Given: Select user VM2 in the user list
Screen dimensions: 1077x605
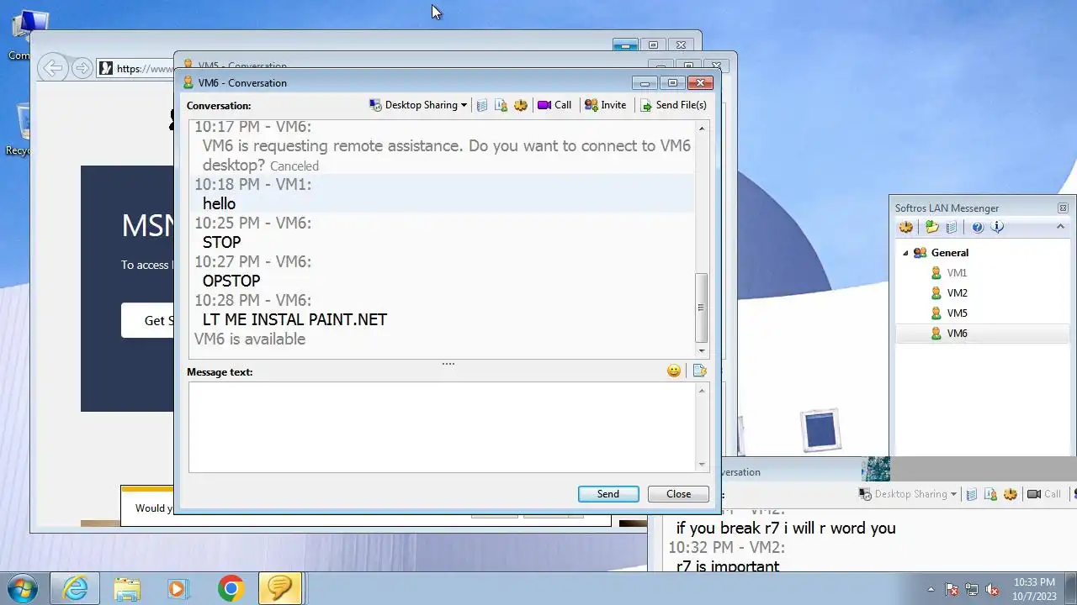Looking at the screenshot, I should pyautogui.click(x=957, y=292).
